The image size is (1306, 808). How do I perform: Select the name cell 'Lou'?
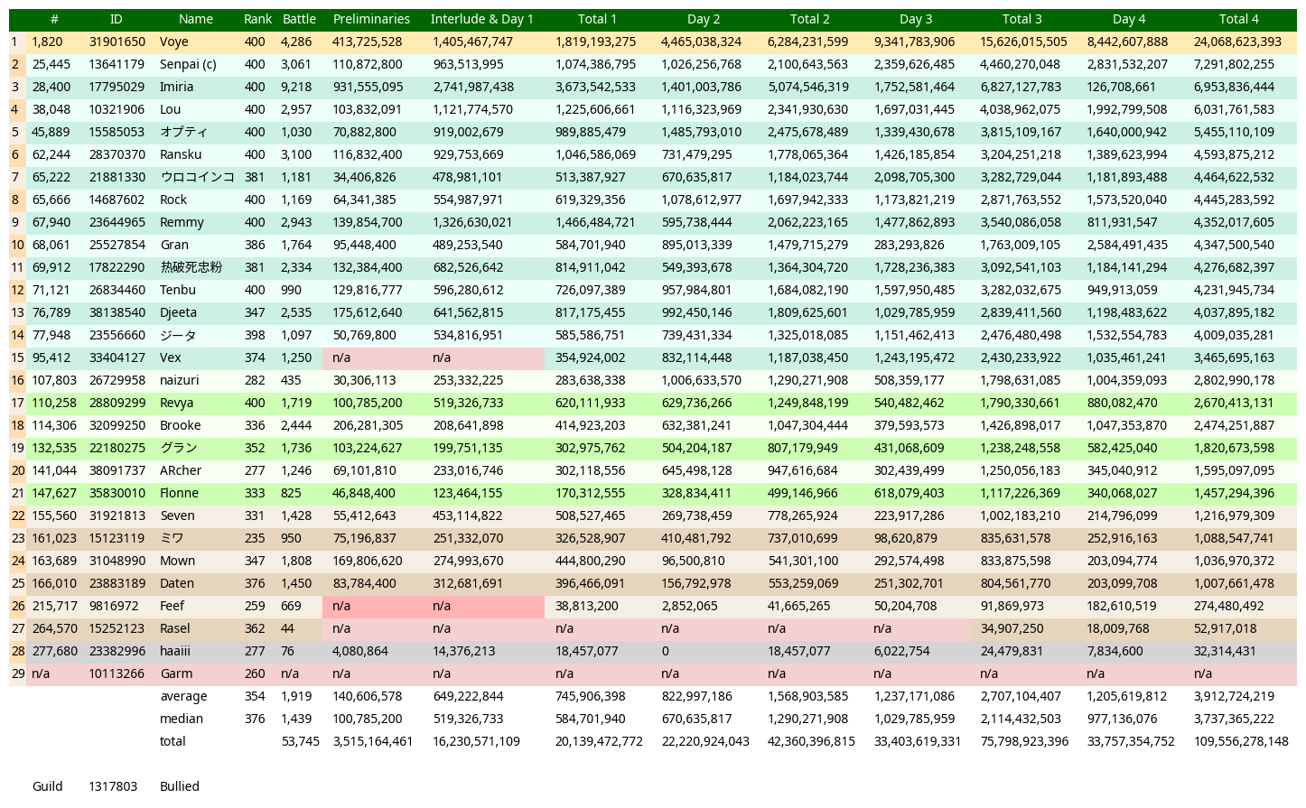(x=170, y=109)
